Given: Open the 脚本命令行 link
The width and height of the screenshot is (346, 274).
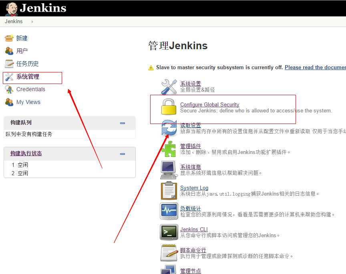Looking at the screenshot, I should 193,250.
